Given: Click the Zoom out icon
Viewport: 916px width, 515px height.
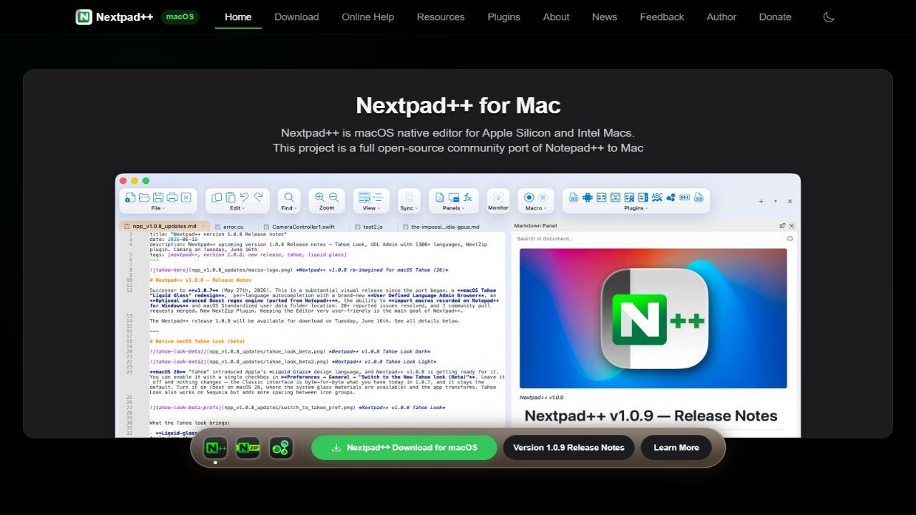Looking at the screenshot, I should tap(333, 197).
